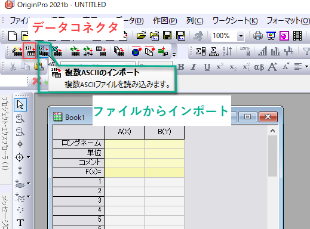Toggle subscript x₂ formatting
Viewport: 310px width, 229px height.
click(x=233, y=67)
